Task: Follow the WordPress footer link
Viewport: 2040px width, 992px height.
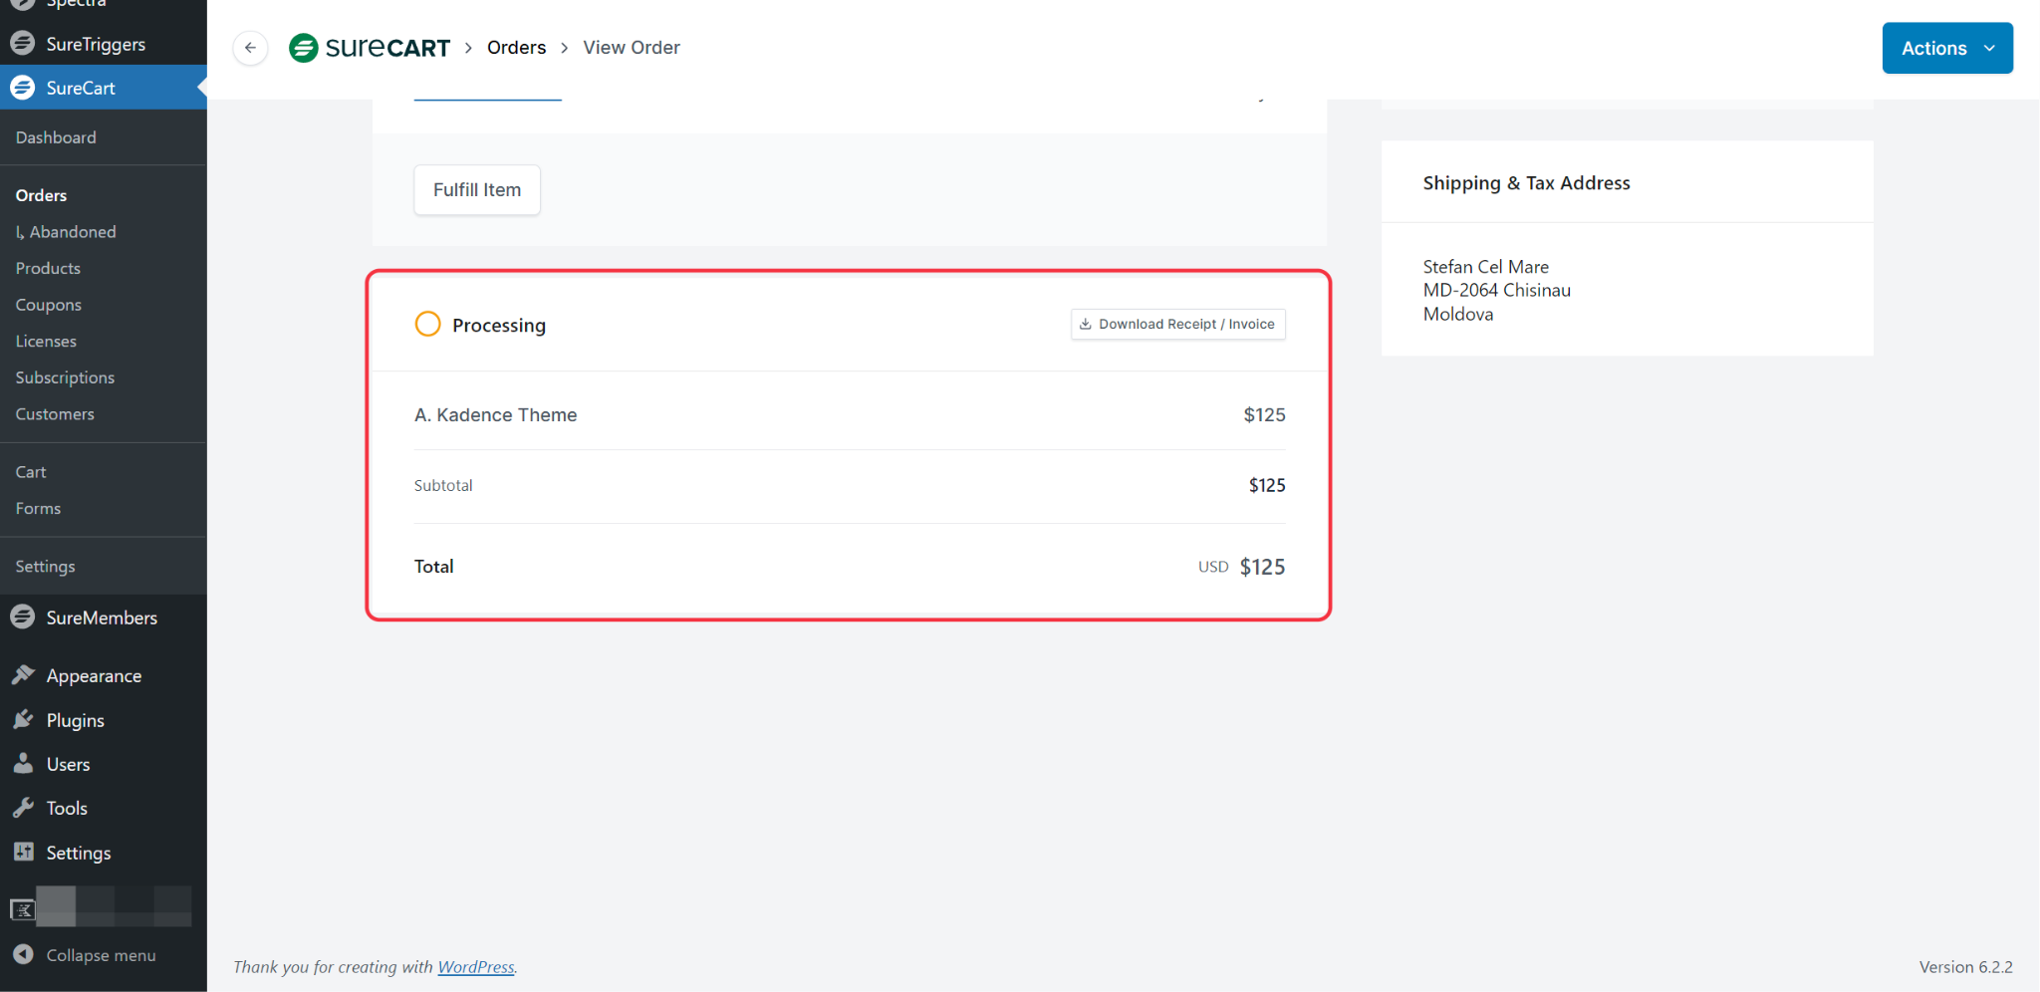Action: (476, 967)
